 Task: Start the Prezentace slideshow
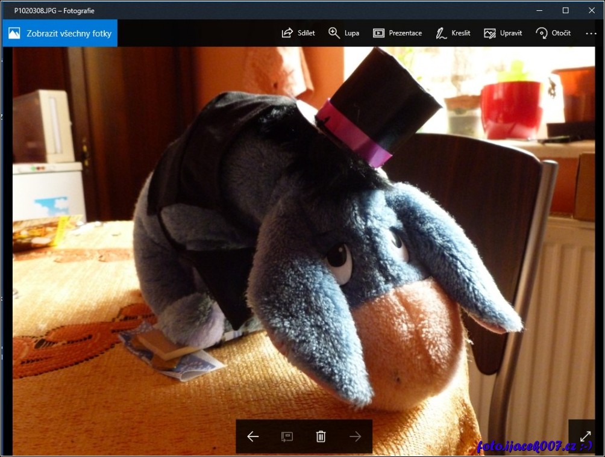[x=397, y=33]
